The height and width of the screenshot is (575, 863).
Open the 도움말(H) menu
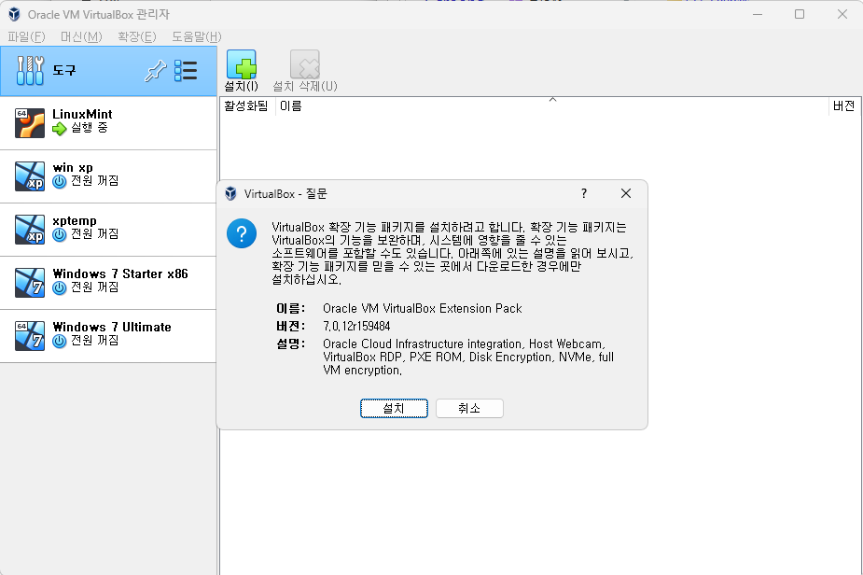pos(197,37)
